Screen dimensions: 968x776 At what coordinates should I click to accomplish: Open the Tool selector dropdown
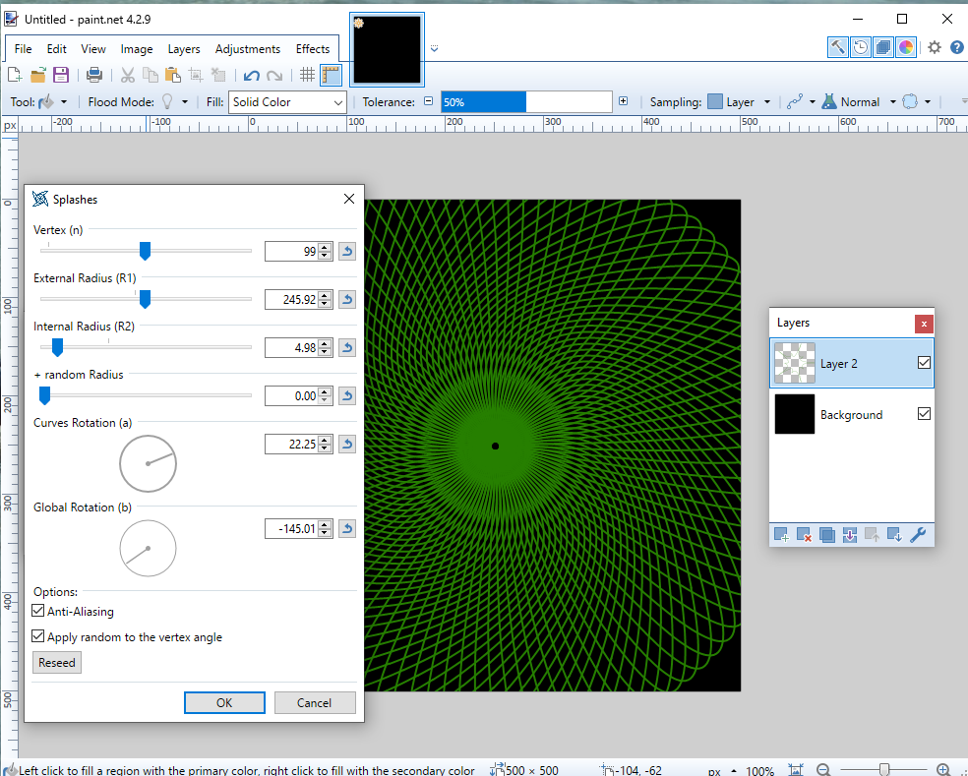(x=52, y=102)
